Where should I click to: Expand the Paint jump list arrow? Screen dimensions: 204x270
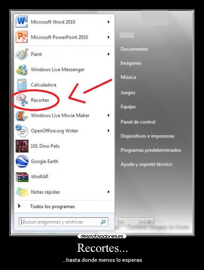pos(108,54)
